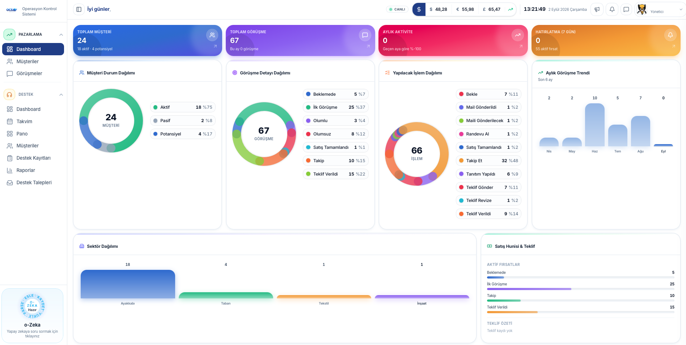Viewport: 686px width, 345px height.
Task: Open Görüşmeler in sidebar
Action: [33, 73]
